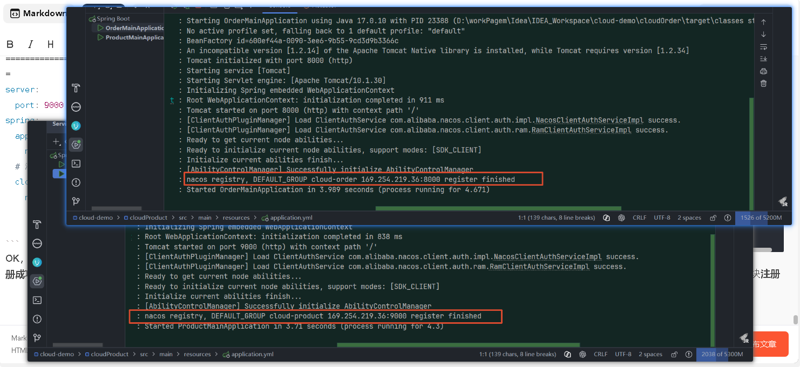The image size is (800, 367).
Task: Click AI assistant status icon in upper IDE
Action: [621, 218]
